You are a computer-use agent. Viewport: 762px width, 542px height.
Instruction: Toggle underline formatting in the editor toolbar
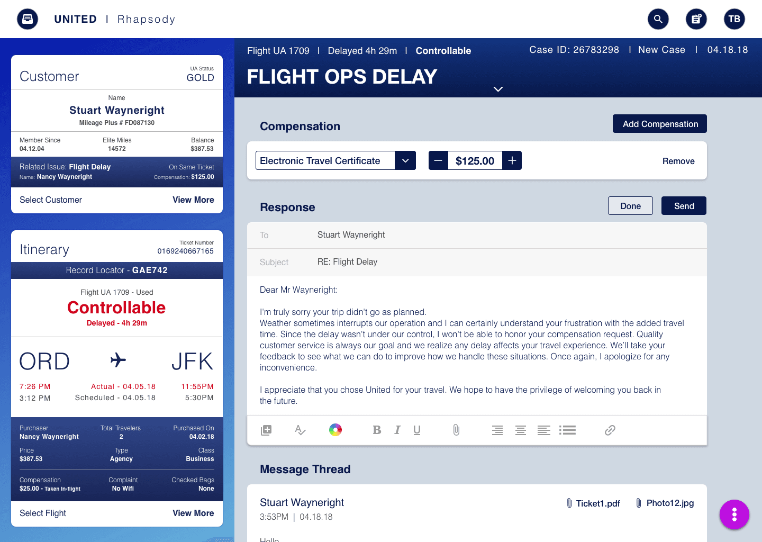pyautogui.click(x=417, y=430)
